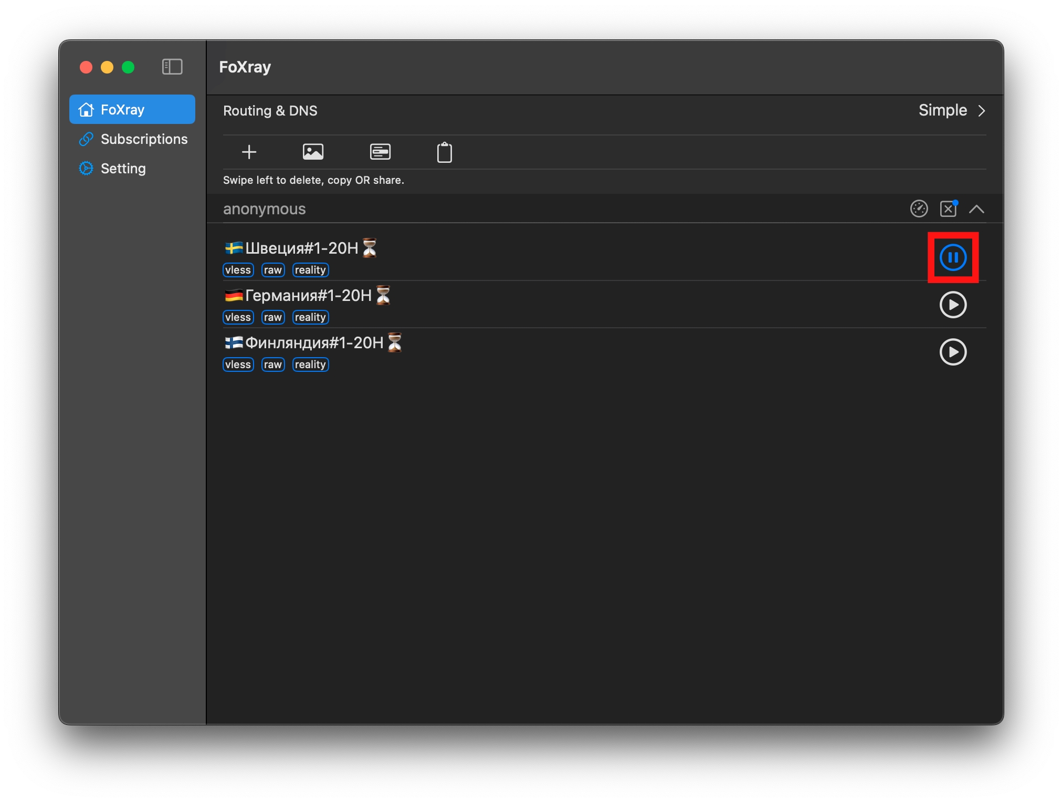Viewport: 1062px width, 802px height.
Task: Click the delete-invalid nodes X icon
Action: (x=948, y=209)
